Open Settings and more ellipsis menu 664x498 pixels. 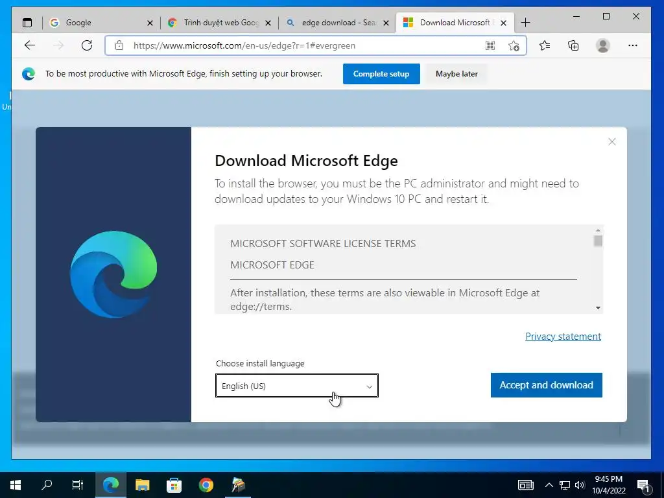coord(633,45)
